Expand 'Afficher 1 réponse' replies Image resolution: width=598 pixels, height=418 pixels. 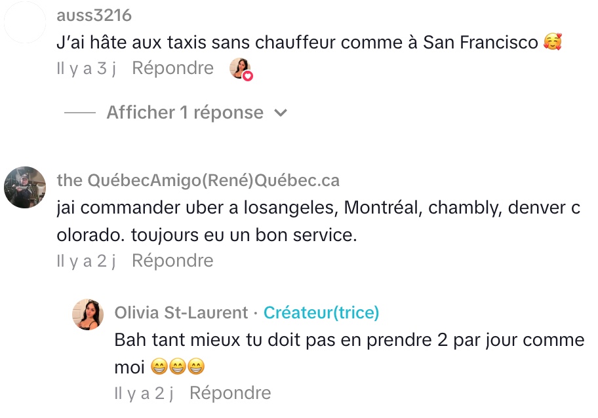click(x=185, y=113)
